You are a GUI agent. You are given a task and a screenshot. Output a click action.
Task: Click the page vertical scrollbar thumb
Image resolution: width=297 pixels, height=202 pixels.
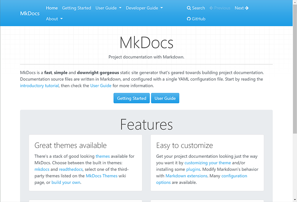[x=295, y=69]
